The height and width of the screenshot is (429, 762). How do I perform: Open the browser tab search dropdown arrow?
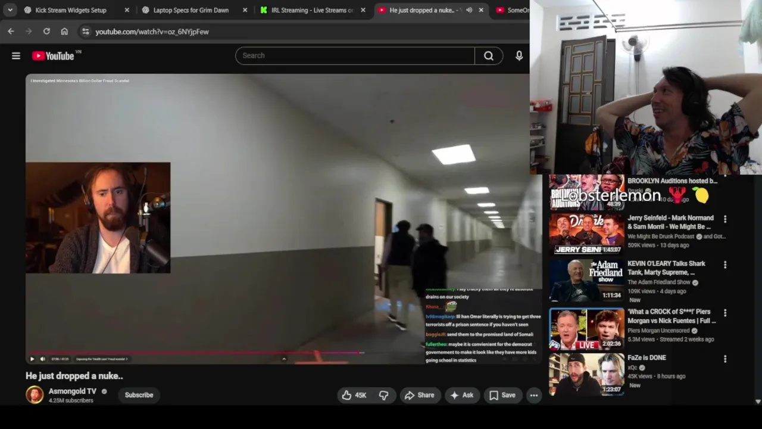click(x=10, y=10)
